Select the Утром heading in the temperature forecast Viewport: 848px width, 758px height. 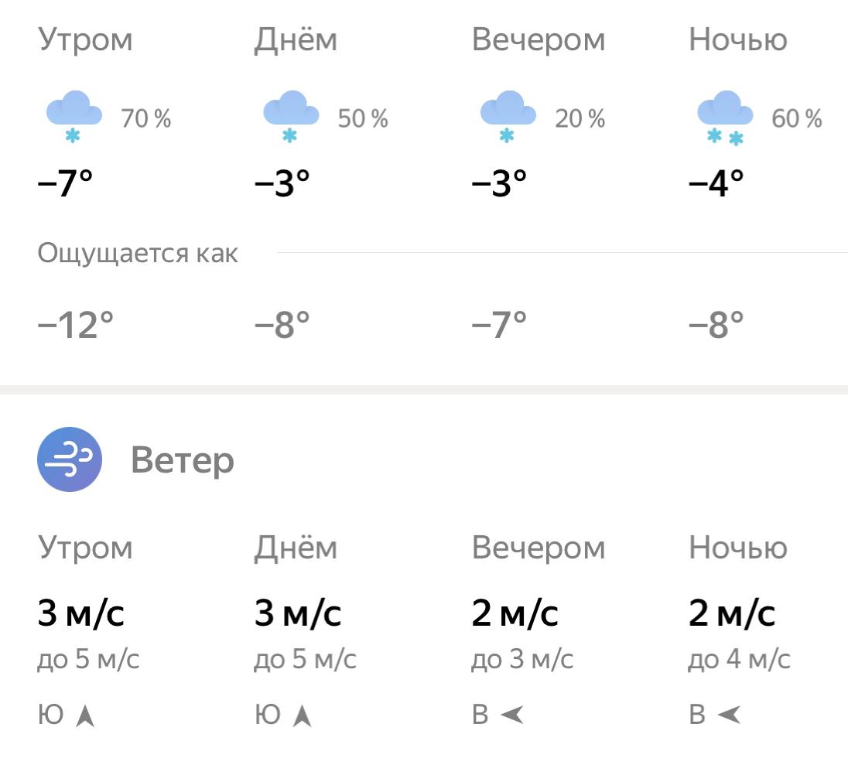point(85,40)
